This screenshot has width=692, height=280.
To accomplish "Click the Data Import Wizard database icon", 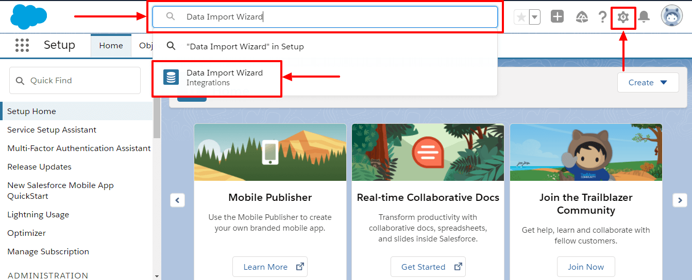I will (171, 78).
